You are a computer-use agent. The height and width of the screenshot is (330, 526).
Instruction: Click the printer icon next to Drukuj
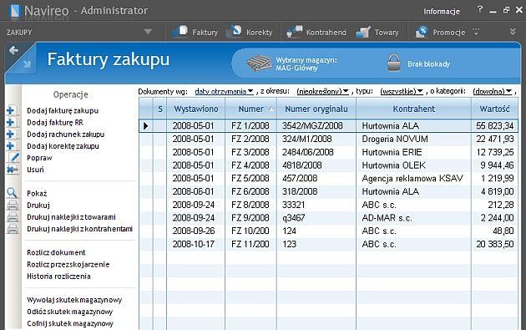tap(13, 206)
